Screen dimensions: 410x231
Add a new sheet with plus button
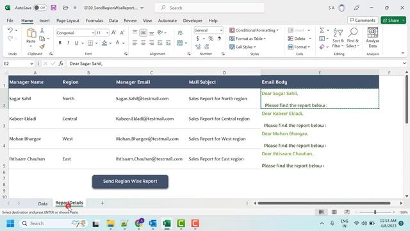102,203
